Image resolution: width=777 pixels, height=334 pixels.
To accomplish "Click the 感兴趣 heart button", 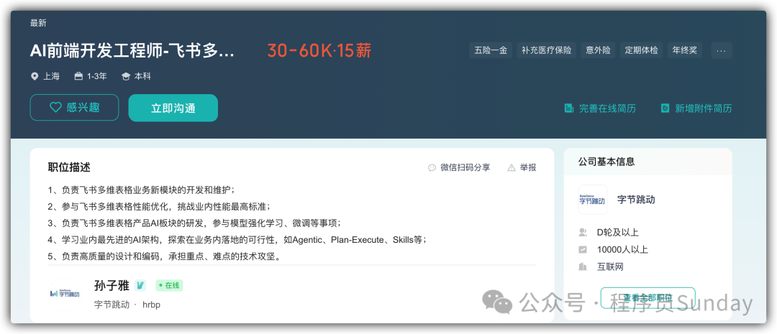I will pos(74,107).
